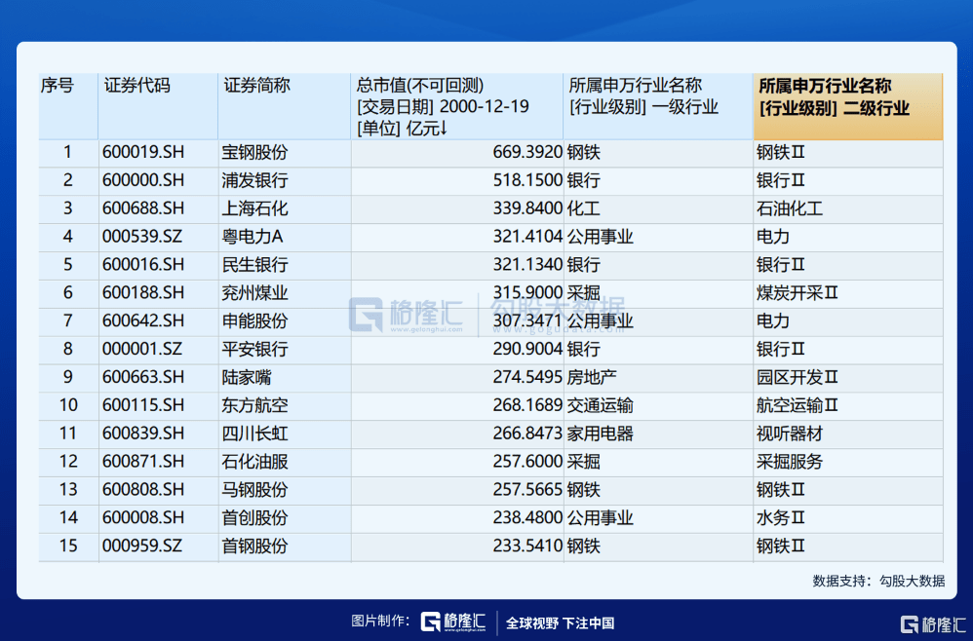Viewport: 973px width, 641px height.
Task: Click the 全球视野 下注中国 slogan text
Action: [560, 623]
